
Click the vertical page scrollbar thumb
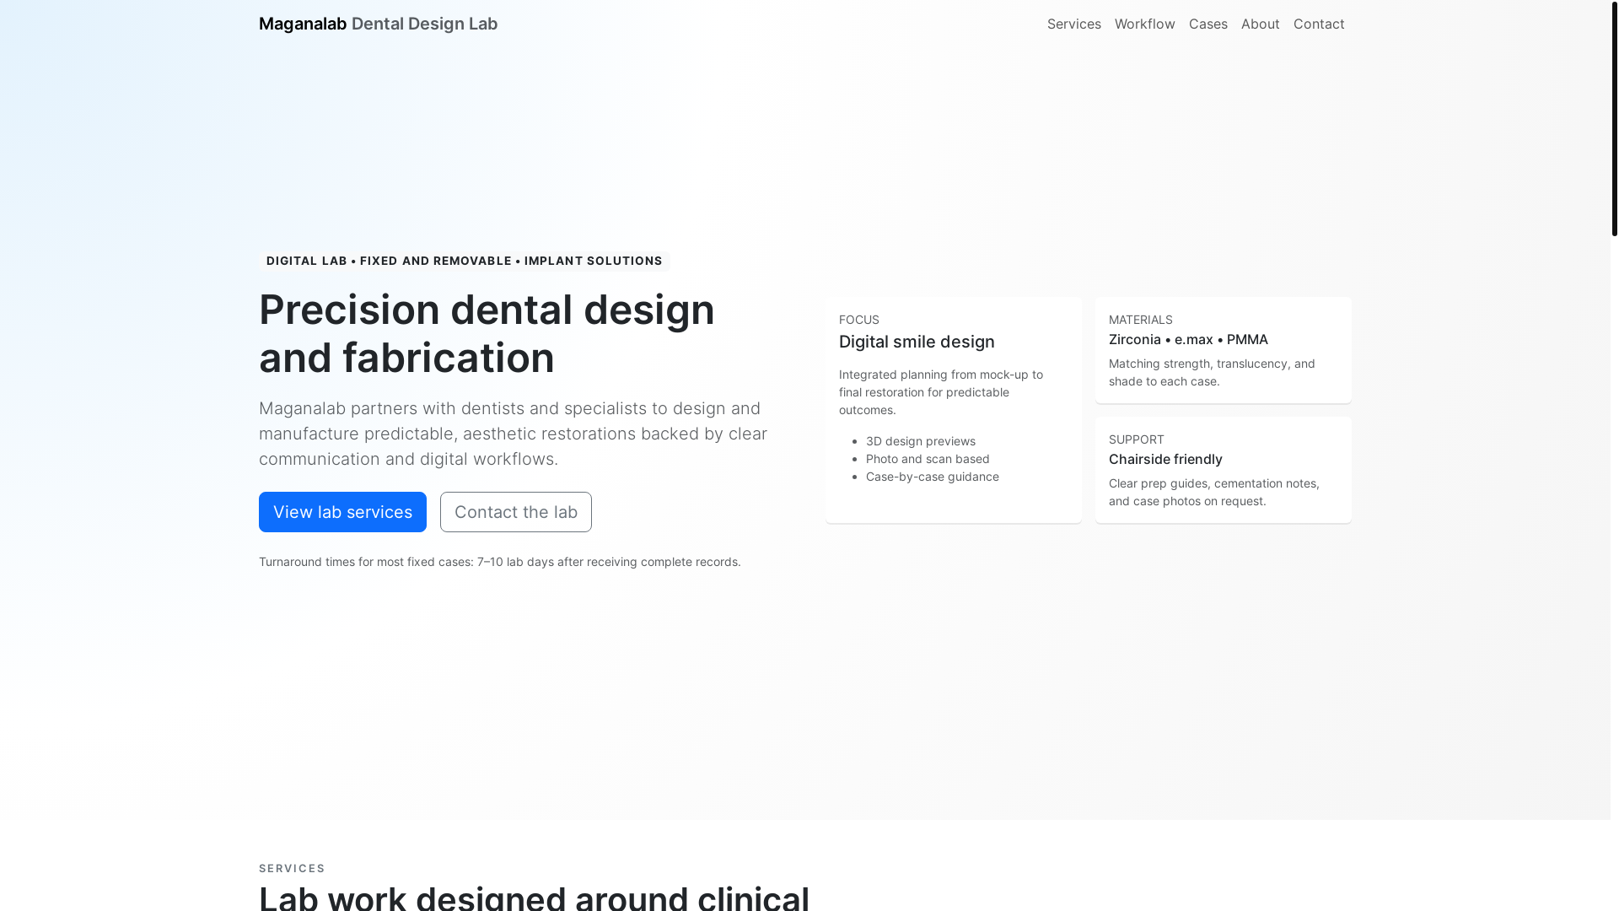tap(1614, 118)
